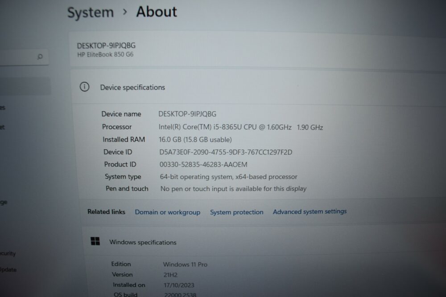Click the info icon beside Device specifications
Screen dimensions: 446x297
tap(84, 86)
